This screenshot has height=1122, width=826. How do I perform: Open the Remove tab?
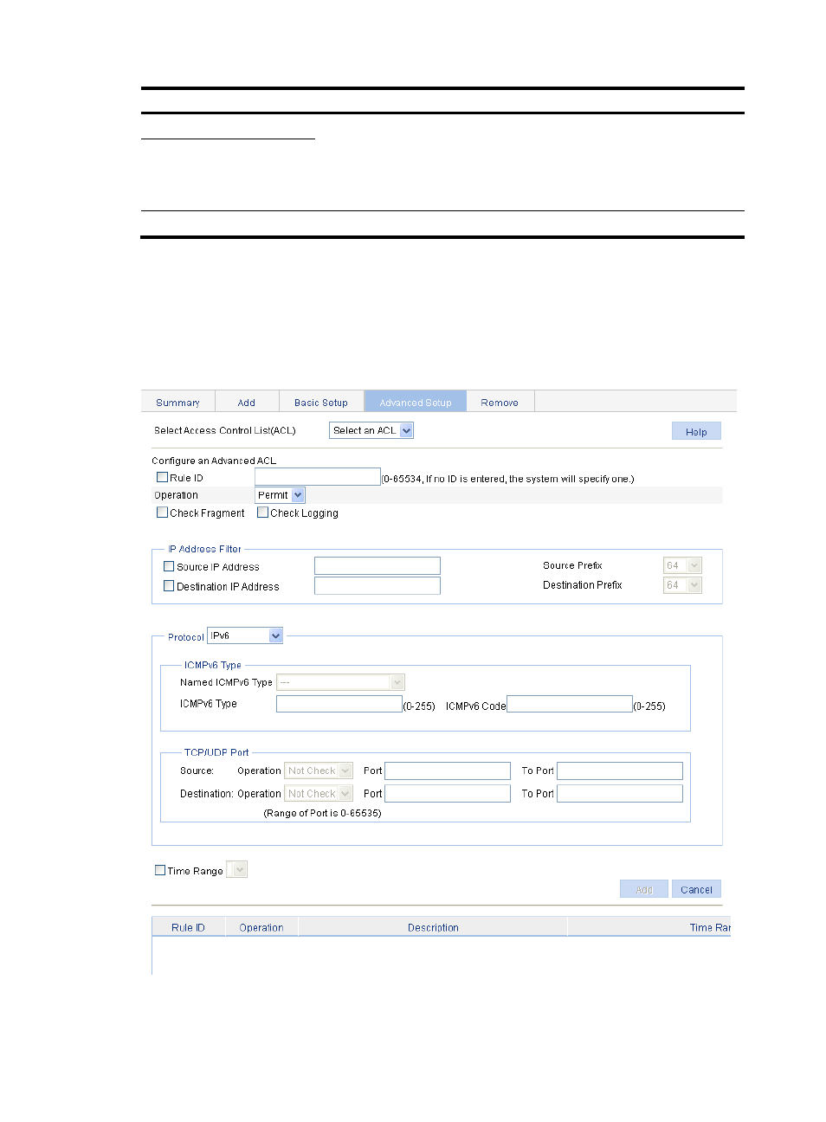pyautogui.click(x=500, y=403)
